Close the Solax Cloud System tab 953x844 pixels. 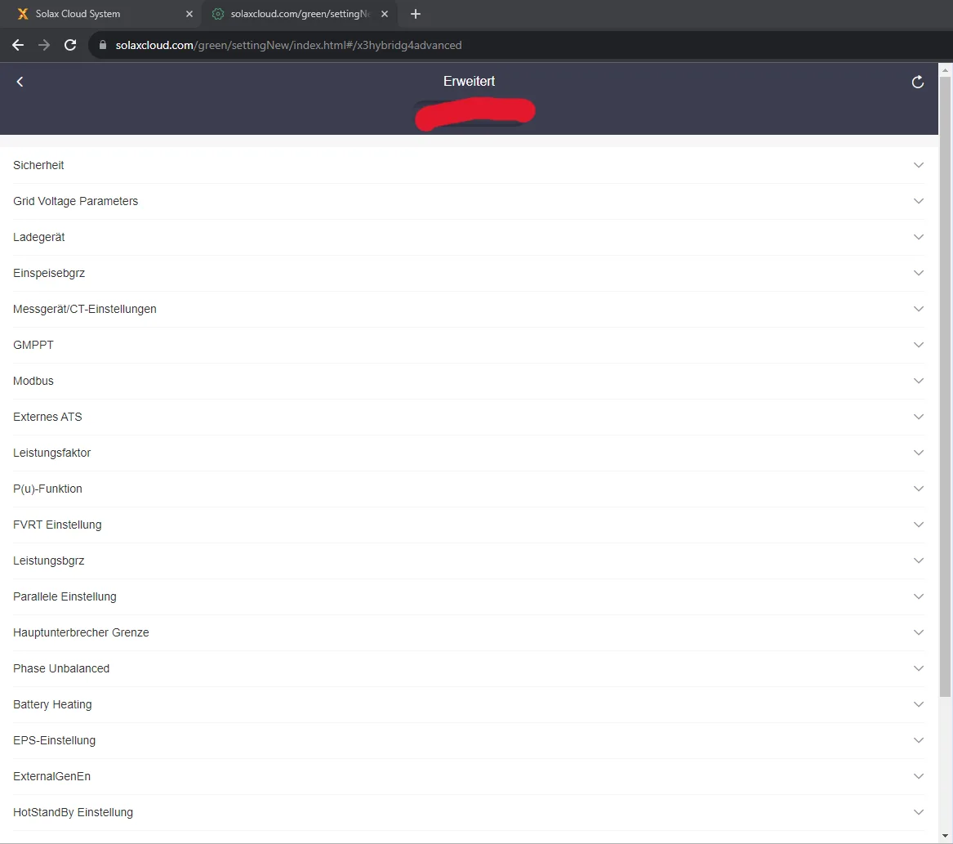tap(189, 14)
